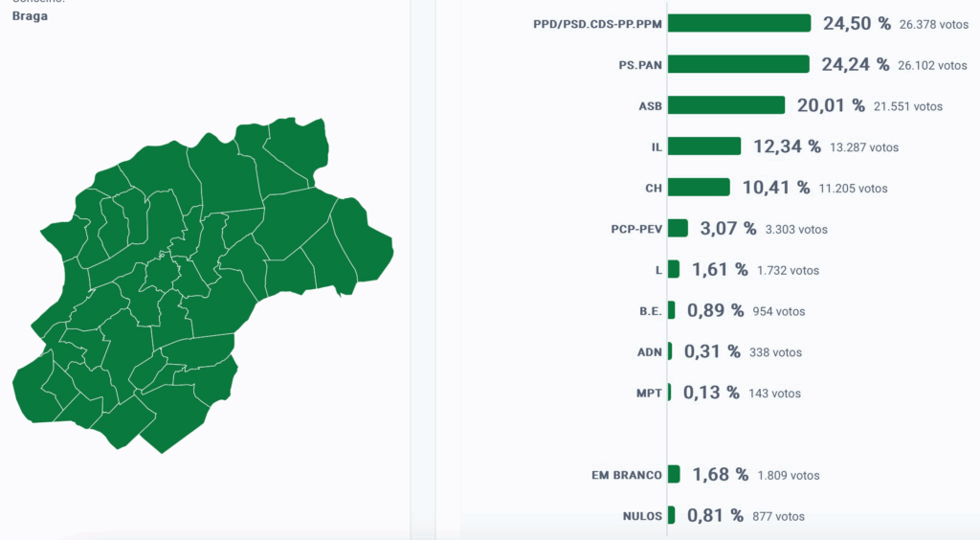The image size is (980, 540).
Task: Click the IL result bar
Action: click(704, 146)
